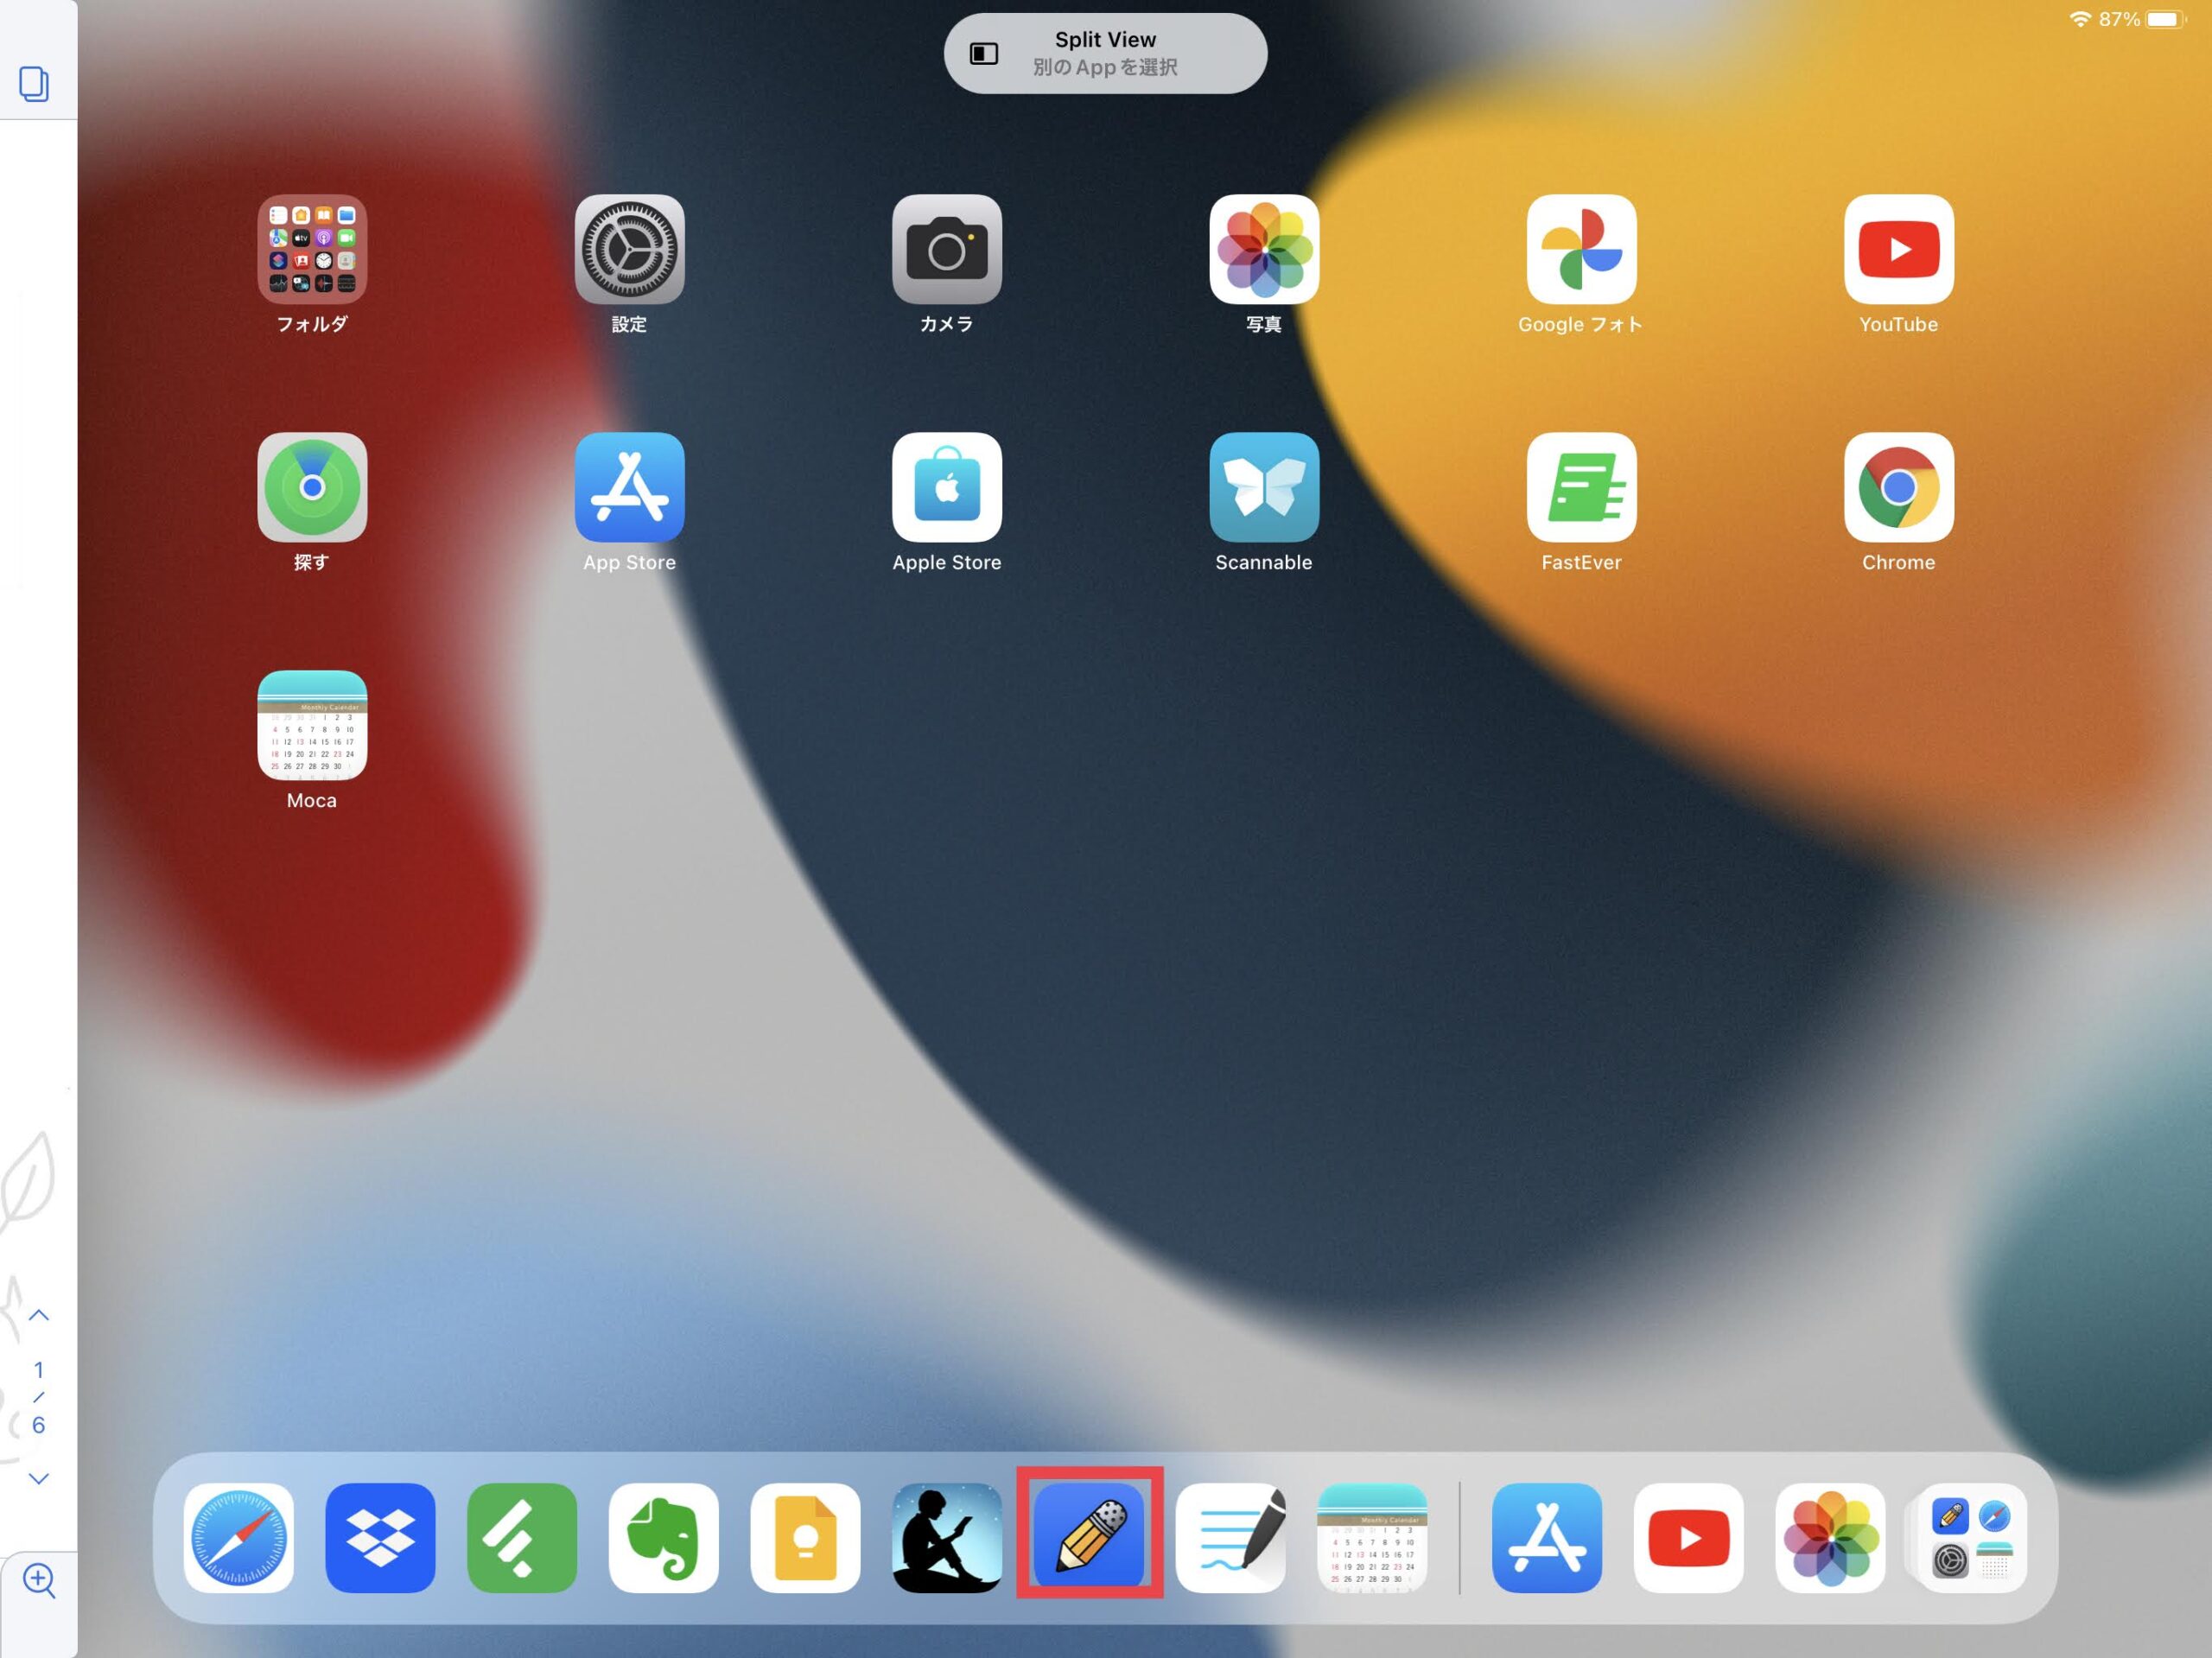Launch Evernote from the dock

tap(663, 1537)
